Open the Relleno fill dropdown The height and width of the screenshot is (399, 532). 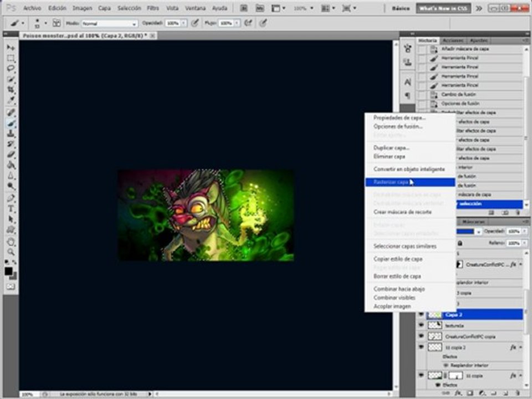click(525, 243)
